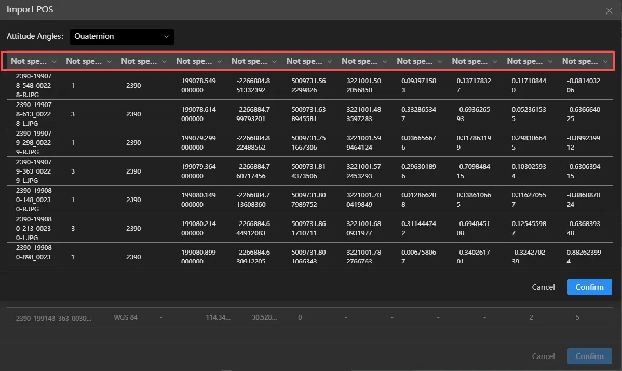Open header dropdown above the -2266884.8 column
Screen dimensions: 622x371
click(254, 61)
